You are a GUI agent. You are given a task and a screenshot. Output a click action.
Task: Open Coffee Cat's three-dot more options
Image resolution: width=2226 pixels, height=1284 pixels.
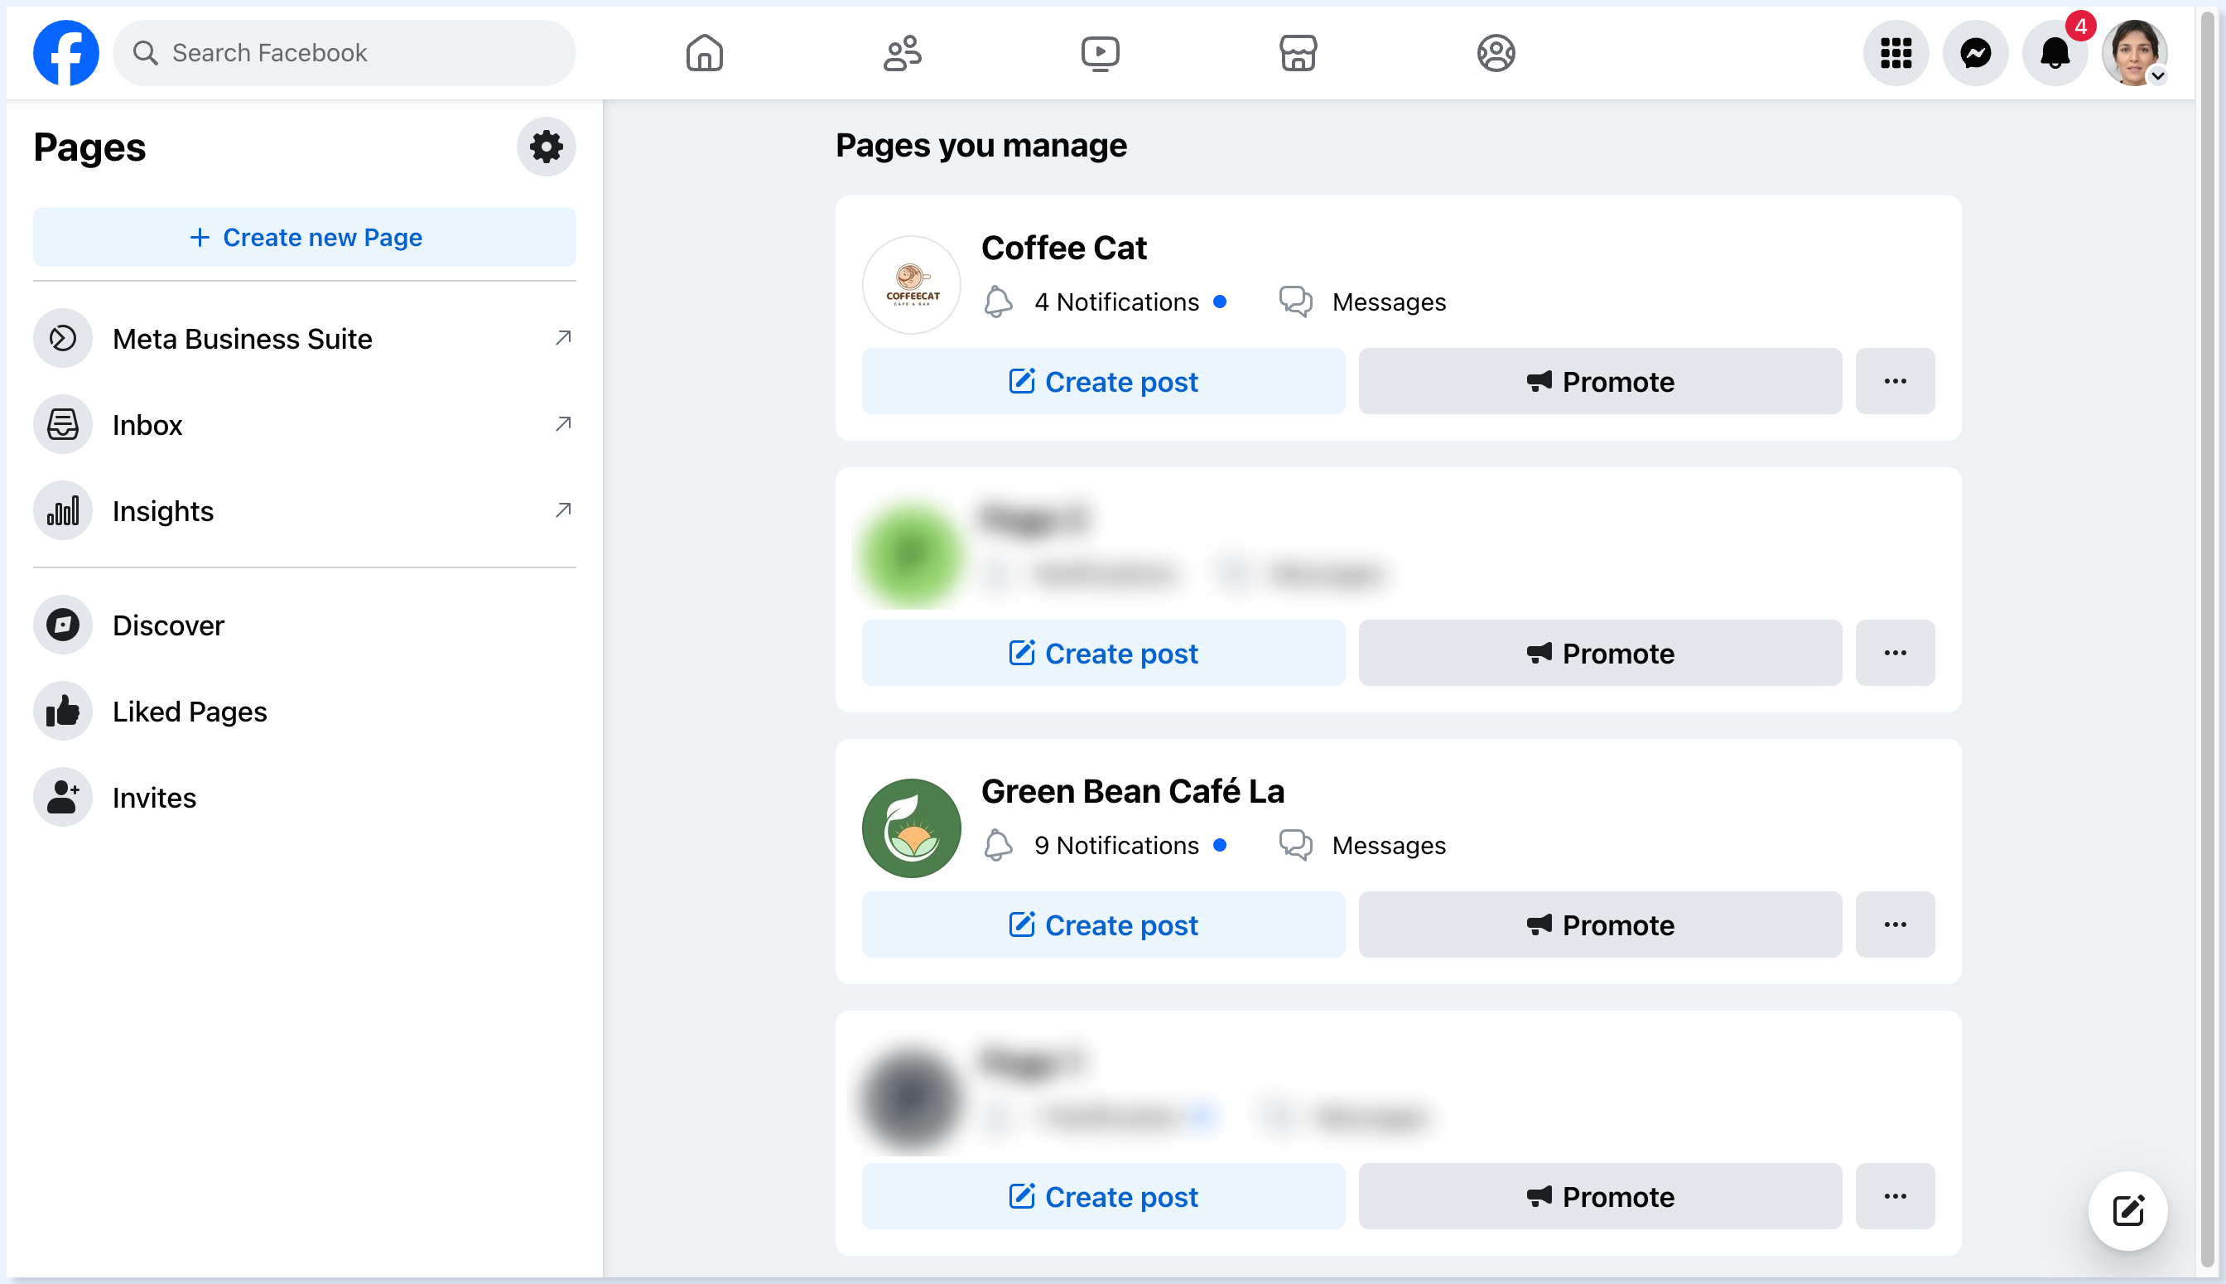[x=1895, y=381]
